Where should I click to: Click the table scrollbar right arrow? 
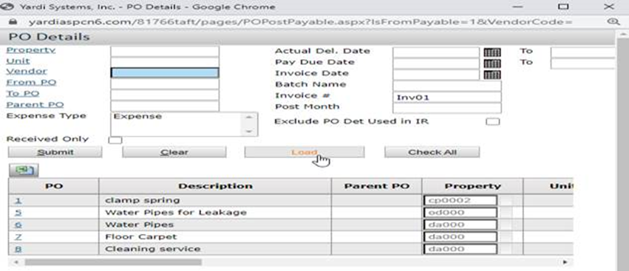pos(565,262)
